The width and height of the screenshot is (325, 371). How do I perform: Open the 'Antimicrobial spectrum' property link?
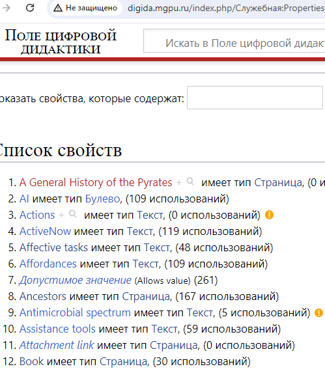click(75, 313)
